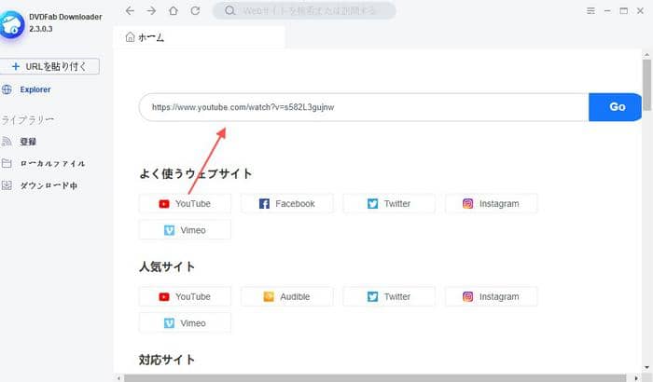
Task: Open Instagram under 人気サイト
Action: coord(492,296)
